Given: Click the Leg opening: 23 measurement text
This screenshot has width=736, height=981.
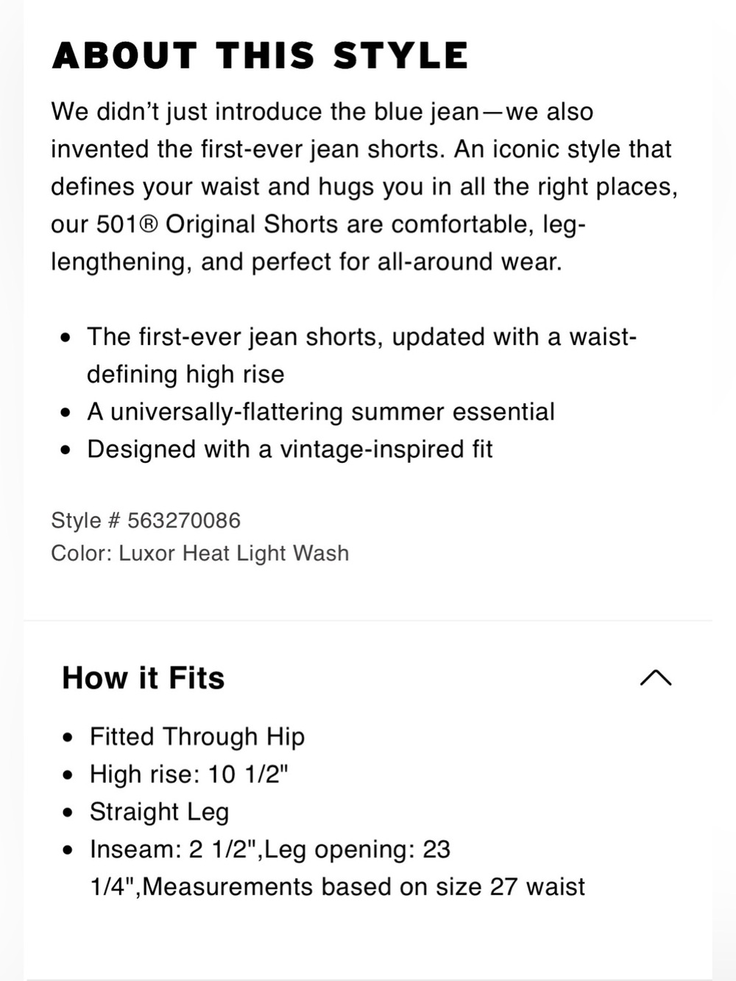Looking at the screenshot, I should 358,849.
